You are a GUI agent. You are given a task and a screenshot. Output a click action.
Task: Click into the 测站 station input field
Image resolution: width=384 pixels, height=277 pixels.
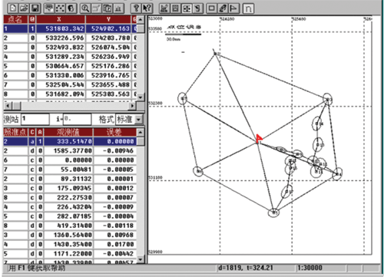[35, 119]
